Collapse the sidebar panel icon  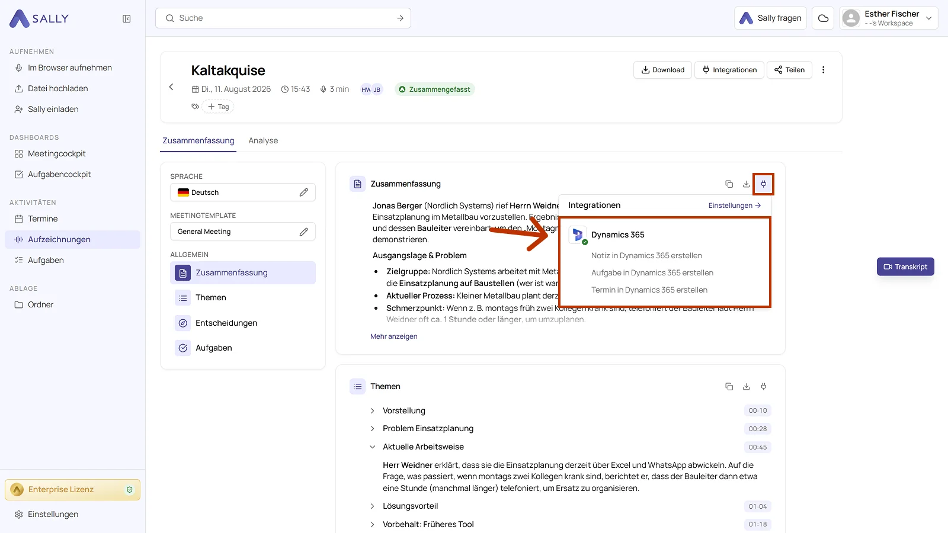(x=126, y=19)
